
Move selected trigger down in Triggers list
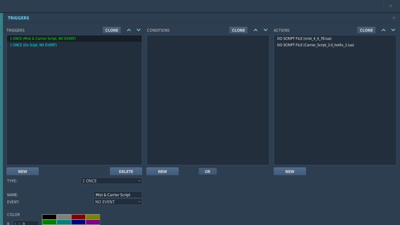click(138, 30)
